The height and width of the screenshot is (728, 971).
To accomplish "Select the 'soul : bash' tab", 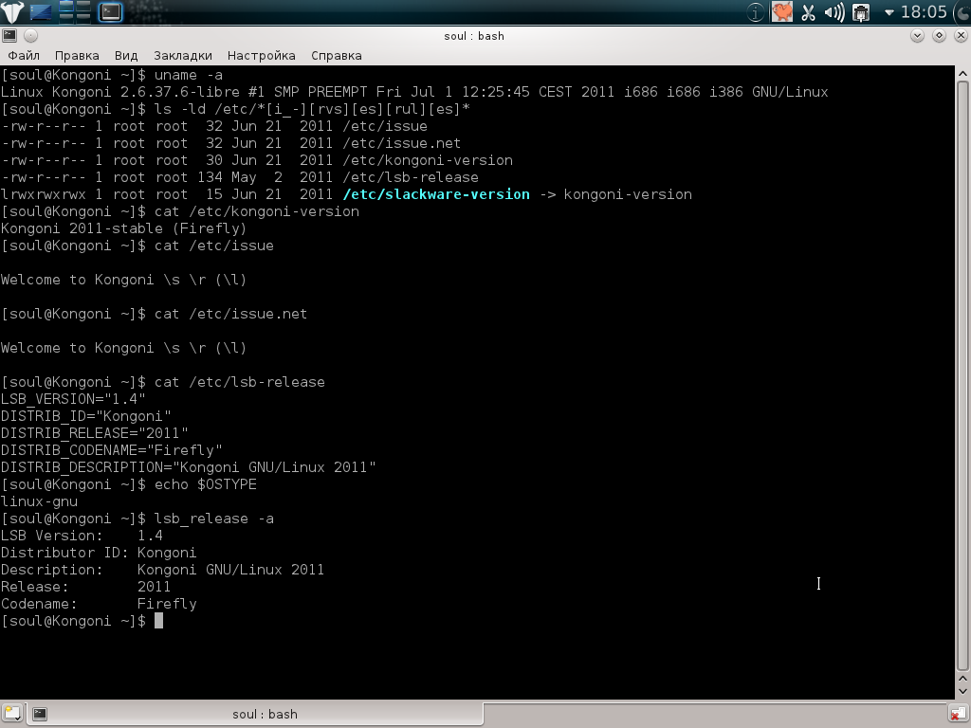I will (x=255, y=714).
